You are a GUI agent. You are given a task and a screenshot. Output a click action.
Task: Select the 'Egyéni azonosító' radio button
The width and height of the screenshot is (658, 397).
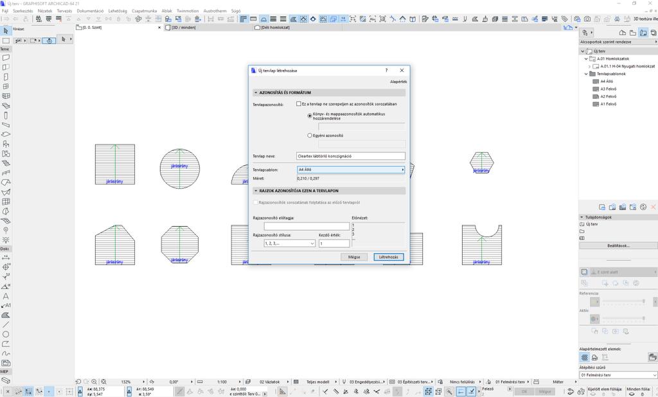(310, 136)
